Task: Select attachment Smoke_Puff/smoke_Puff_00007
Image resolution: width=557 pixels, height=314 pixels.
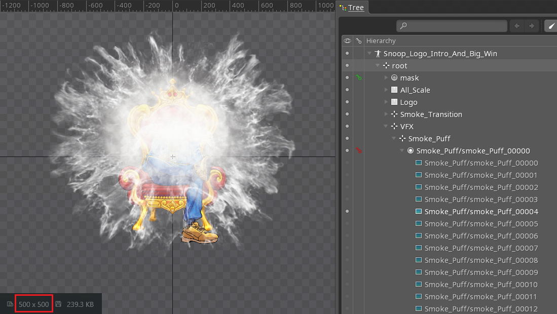Action: 481,248
